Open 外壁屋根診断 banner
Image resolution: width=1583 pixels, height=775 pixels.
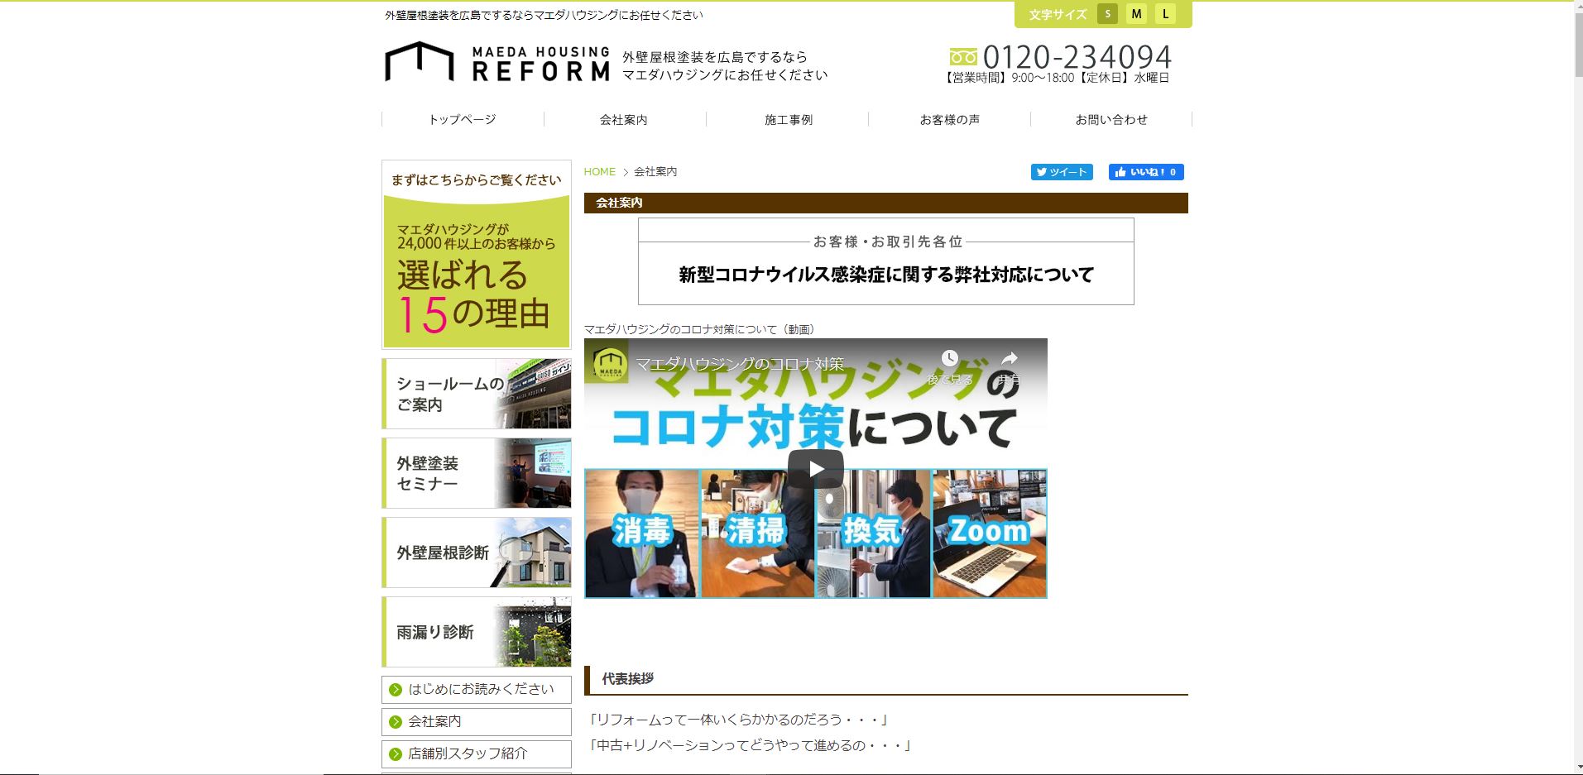(477, 553)
